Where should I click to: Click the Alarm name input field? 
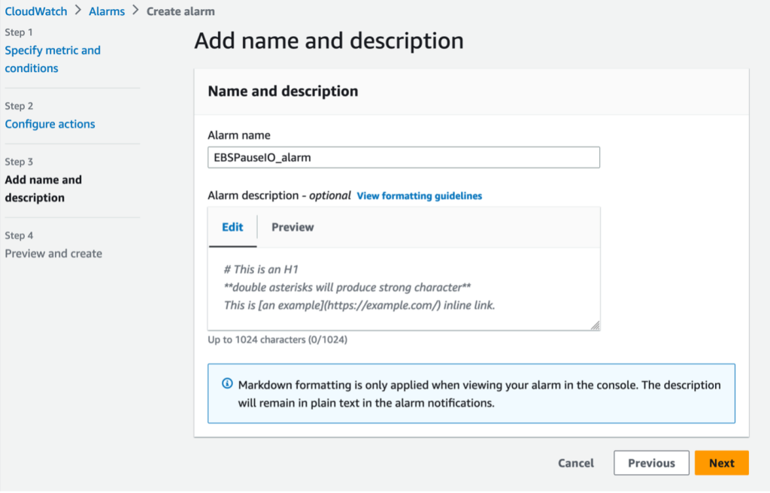coord(404,157)
